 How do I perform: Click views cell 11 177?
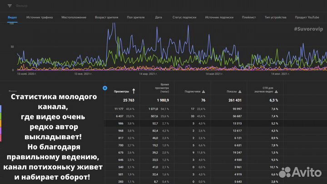click(119, 109)
